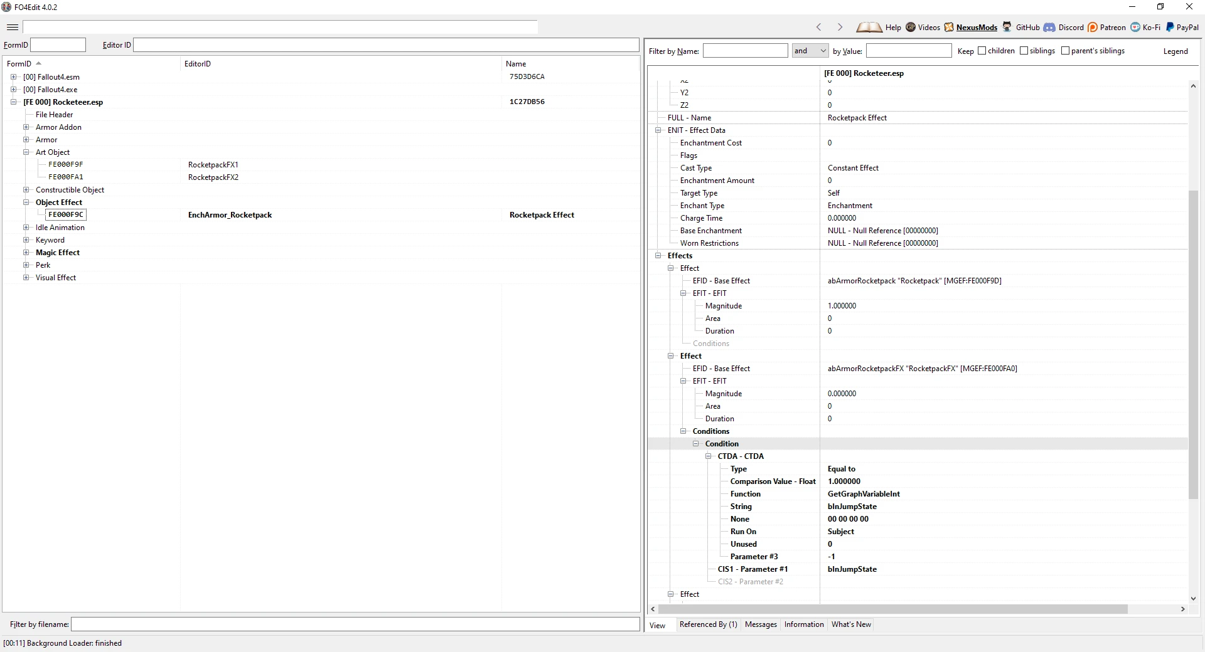Open the PayPal icon link
The image size is (1205, 652).
coord(1170,27)
